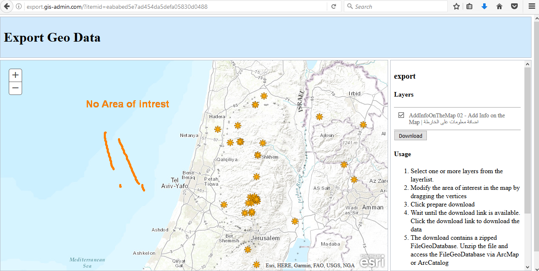Open the hamburger menu in browser
Image resolution: width=539 pixels, height=271 pixels.
531,7
